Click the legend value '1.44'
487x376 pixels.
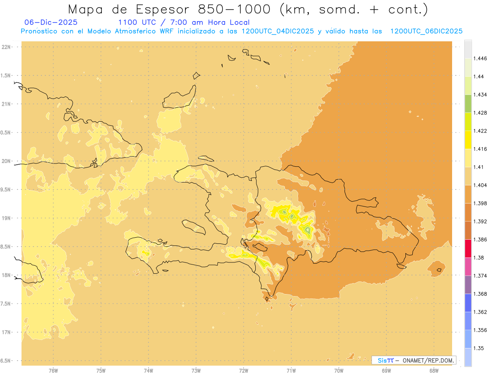(478, 76)
